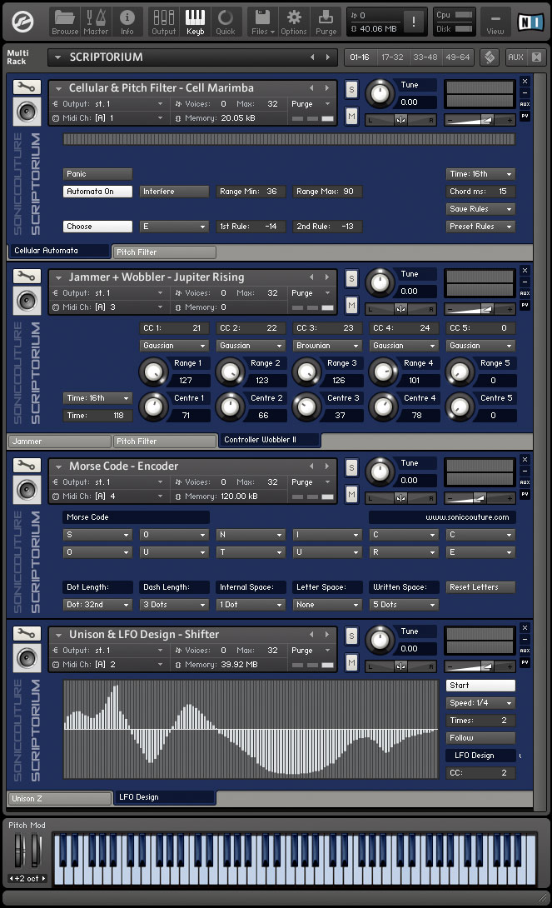Viewport: 552px width, 908px height.
Task: Open the Pitch Filter tab in Cell Marimba
Action: [x=164, y=252]
